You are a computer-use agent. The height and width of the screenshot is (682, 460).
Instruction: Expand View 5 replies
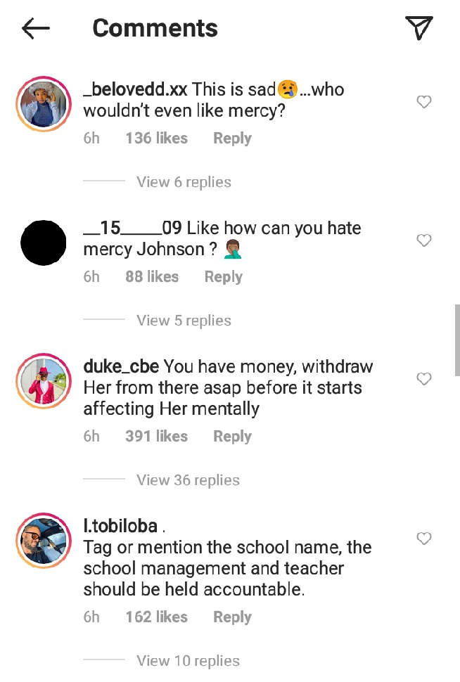[184, 321]
